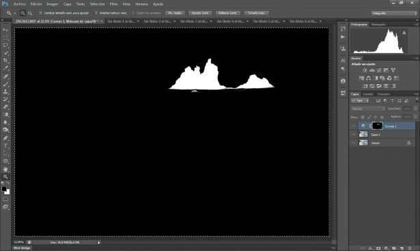
Task: Select the Clone Stamp tool
Action: coord(5,91)
